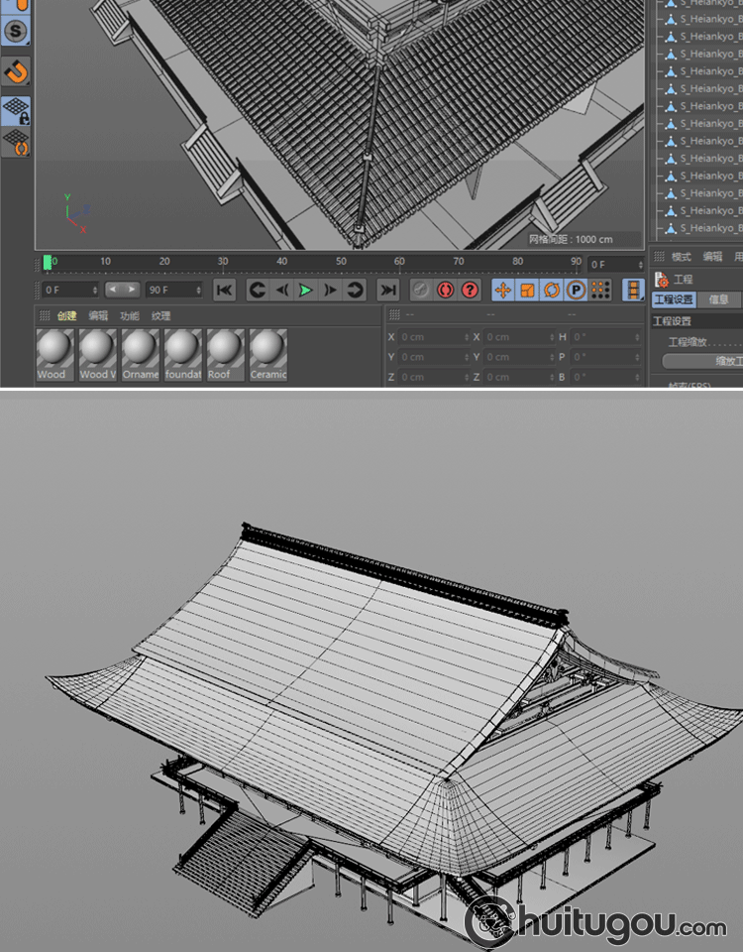The width and height of the screenshot is (743, 952).
Task: Step forward one frame
Action: tap(329, 291)
